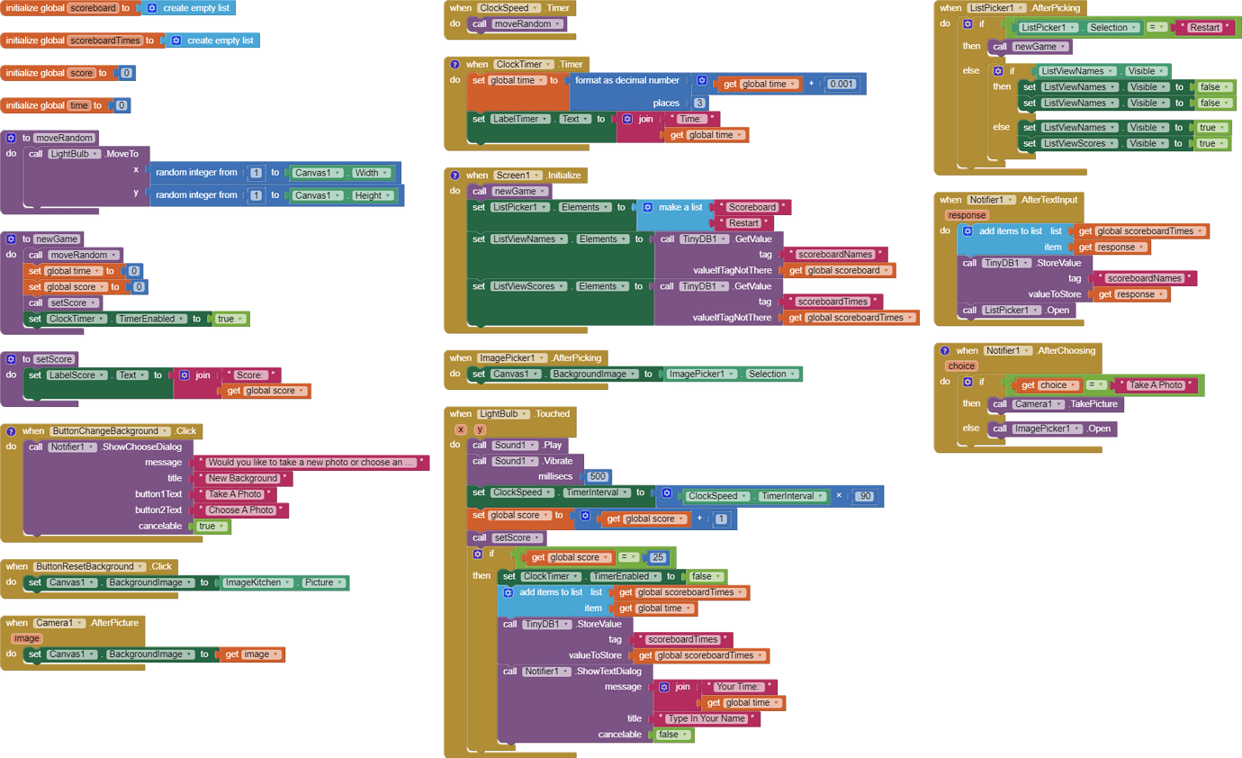
Task: Click gear on add items to list in Notifier1.AfterTextInput
Action: 967,231
